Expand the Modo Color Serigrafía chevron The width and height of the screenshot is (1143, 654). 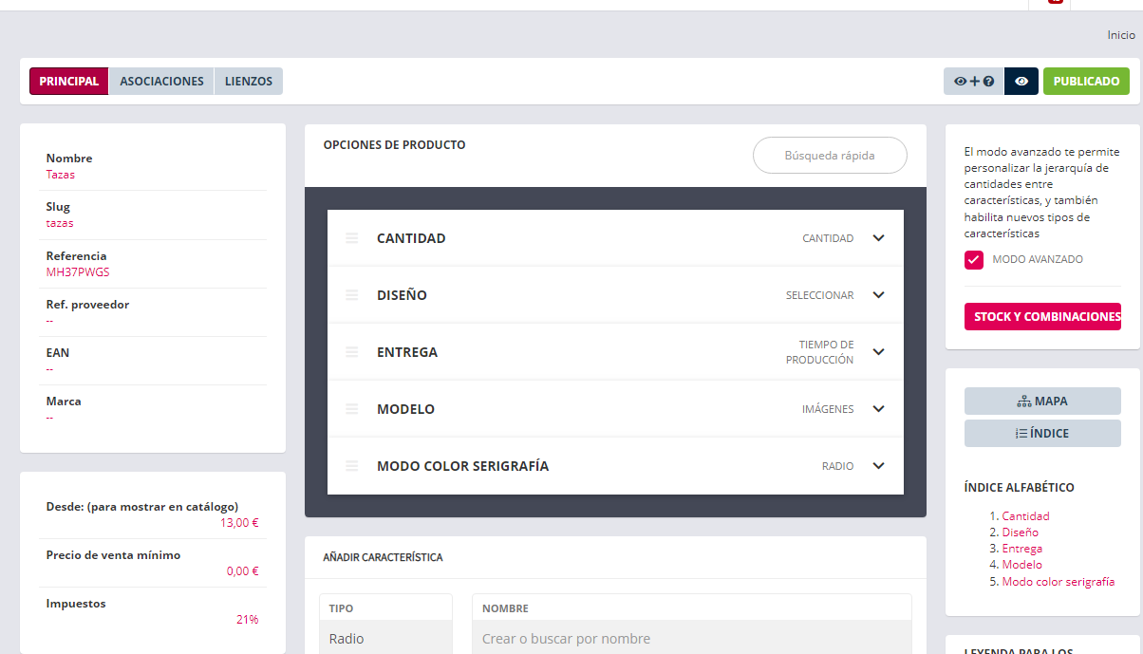[x=878, y=466]
